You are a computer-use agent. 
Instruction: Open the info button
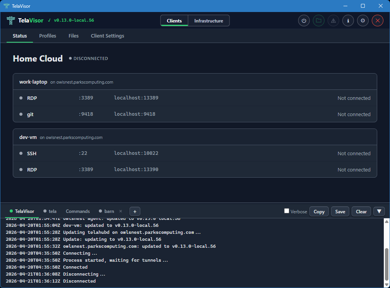(348, 21)
